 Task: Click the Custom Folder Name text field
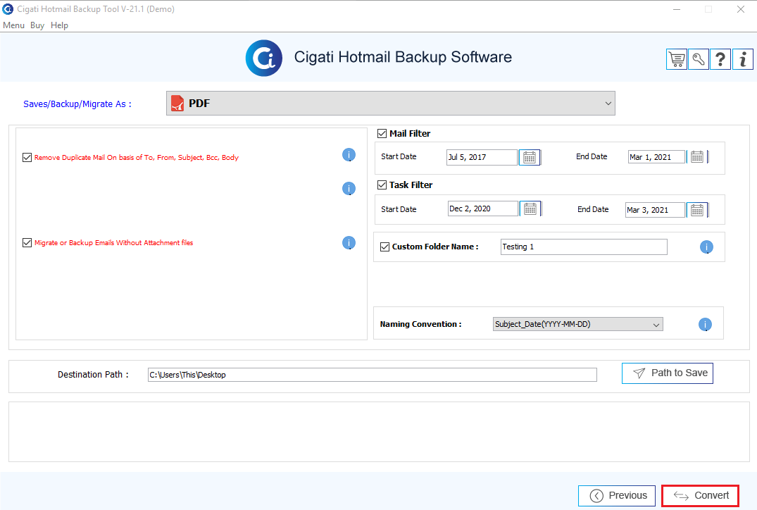[x=584, y=247]
